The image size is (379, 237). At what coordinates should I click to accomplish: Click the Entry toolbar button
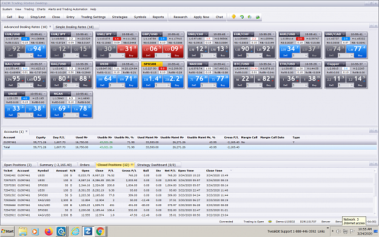click(70, 17)
